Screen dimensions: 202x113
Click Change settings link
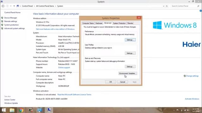click(192, 76)
